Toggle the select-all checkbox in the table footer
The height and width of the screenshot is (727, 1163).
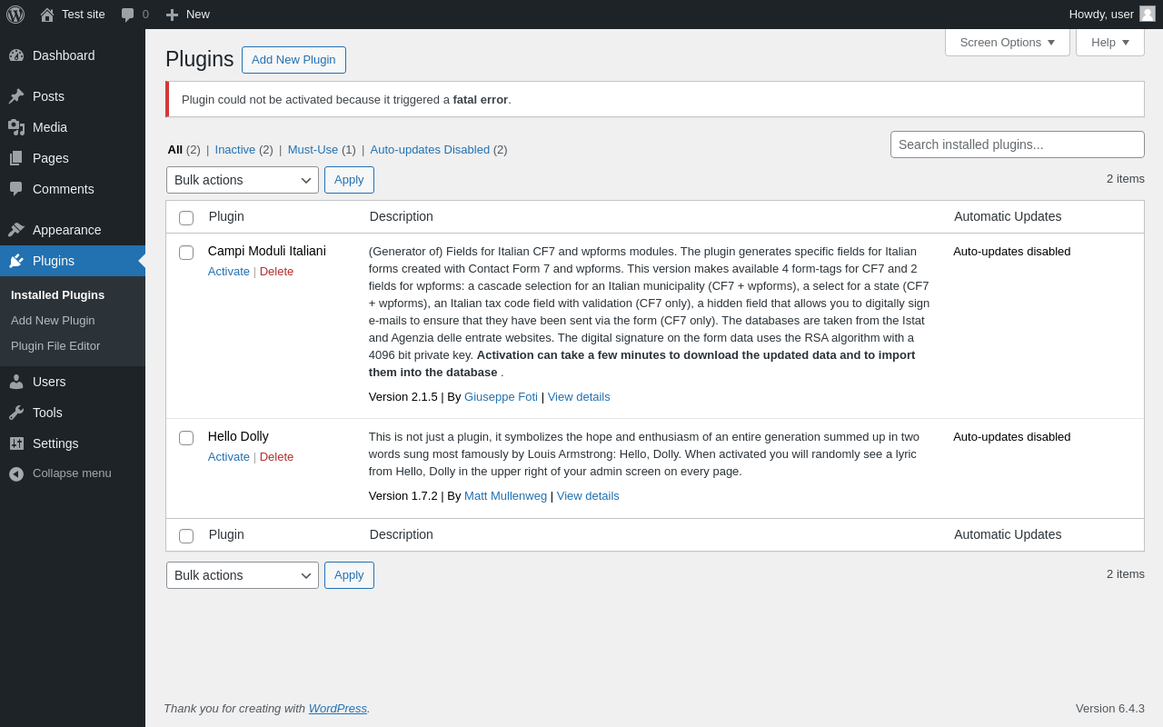pos(186,536)
